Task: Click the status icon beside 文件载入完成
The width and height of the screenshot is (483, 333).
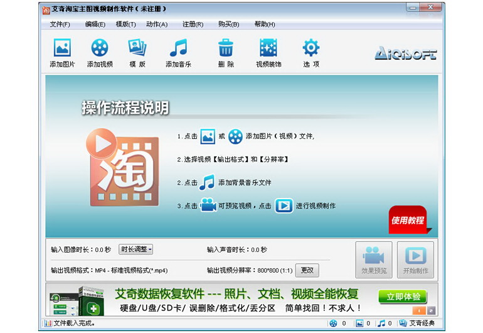Action: tap(48, 323)
